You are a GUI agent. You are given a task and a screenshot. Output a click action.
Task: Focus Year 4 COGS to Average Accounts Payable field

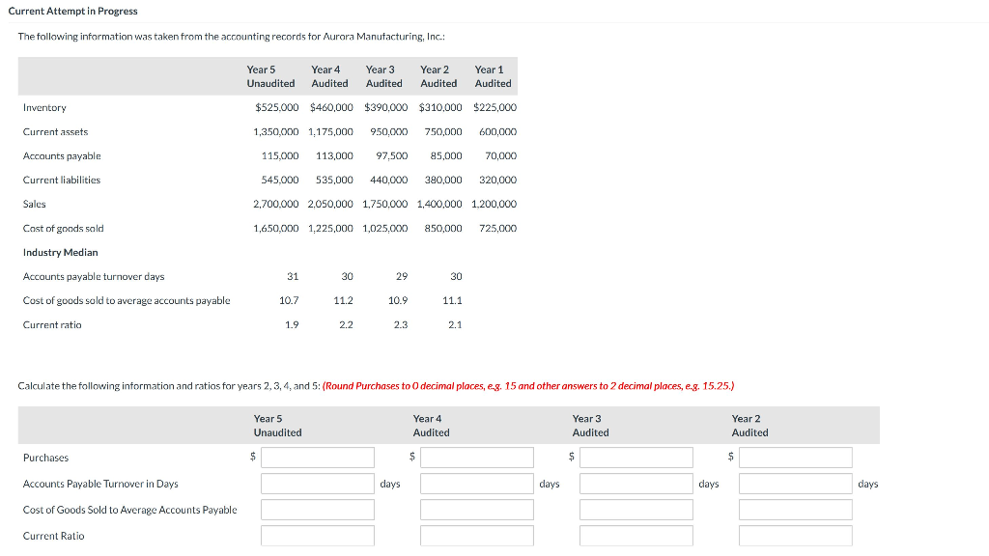click(x=477, y=510)
